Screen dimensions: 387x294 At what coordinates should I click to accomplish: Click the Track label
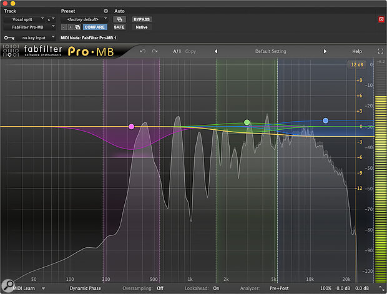coord(10,11)
